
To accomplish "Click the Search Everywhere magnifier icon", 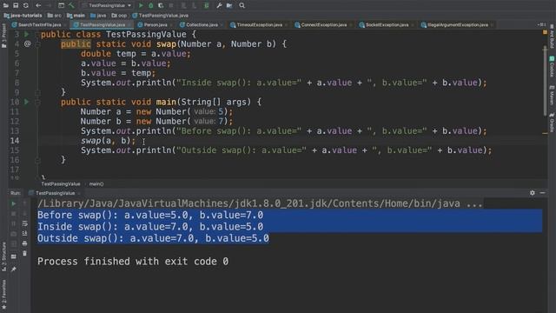I will pos(242,5).
